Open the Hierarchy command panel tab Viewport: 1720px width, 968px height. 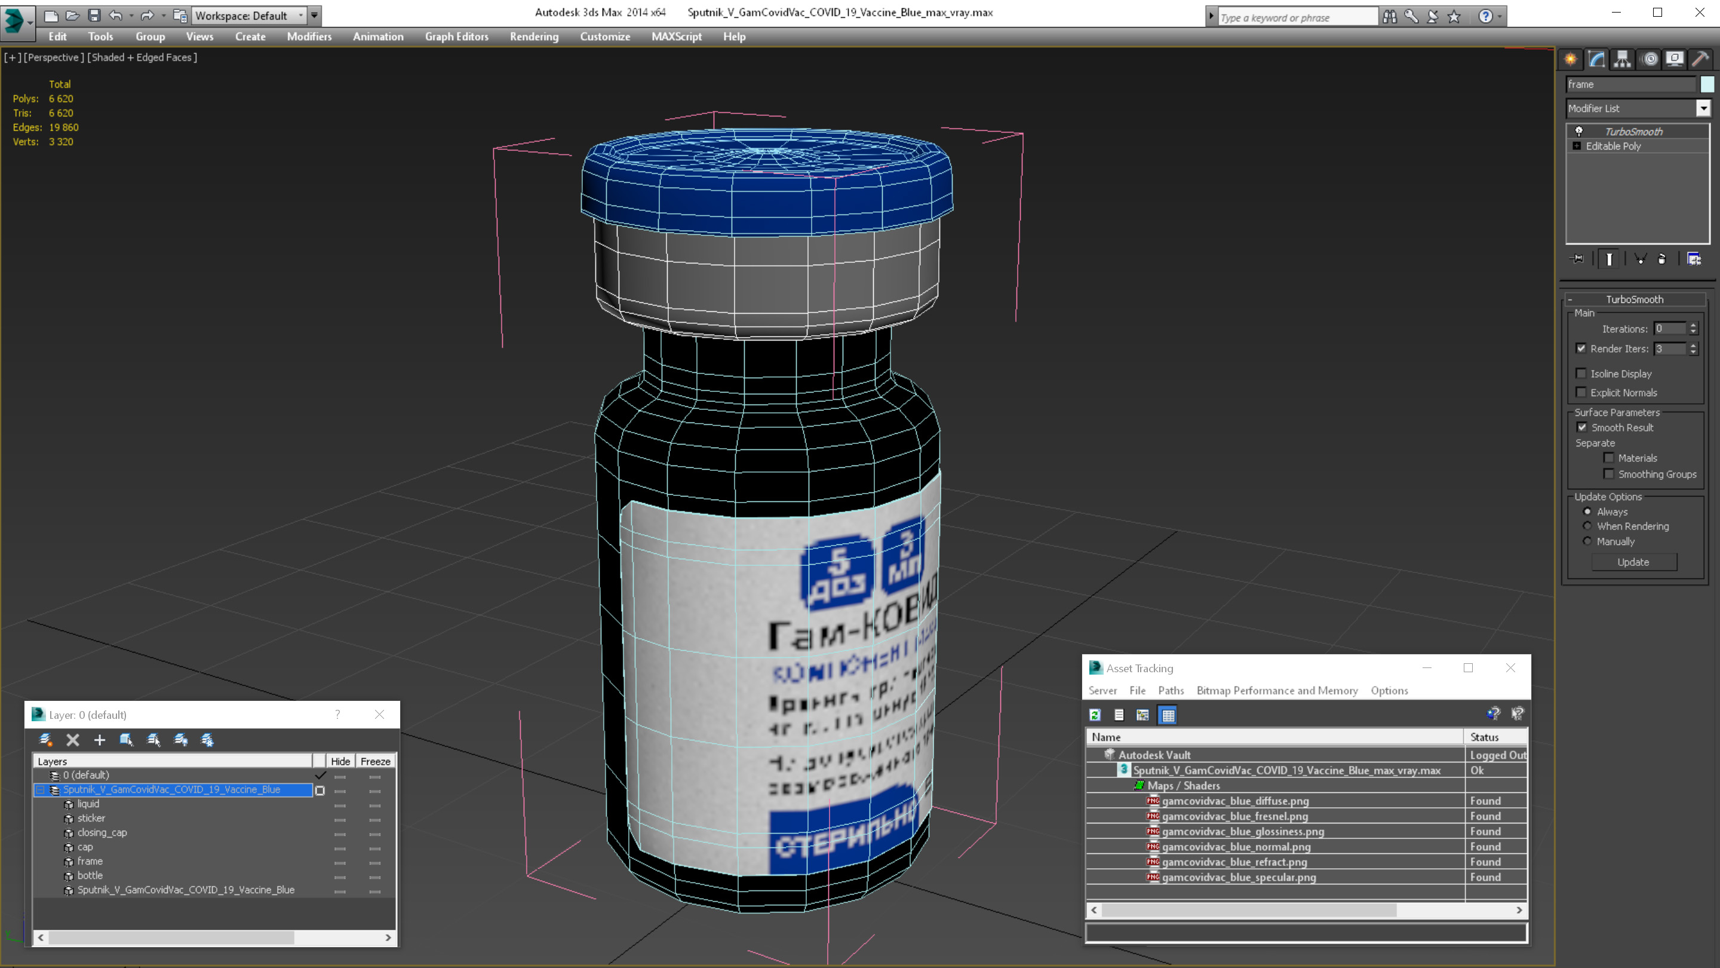1622,59
